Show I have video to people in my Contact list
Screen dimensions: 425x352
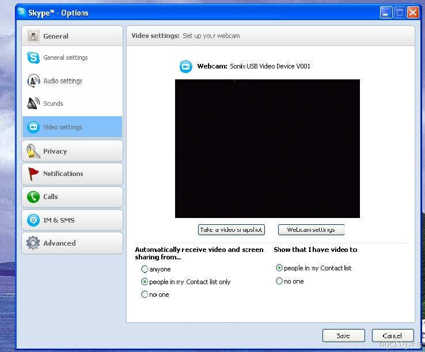point(279,268)
